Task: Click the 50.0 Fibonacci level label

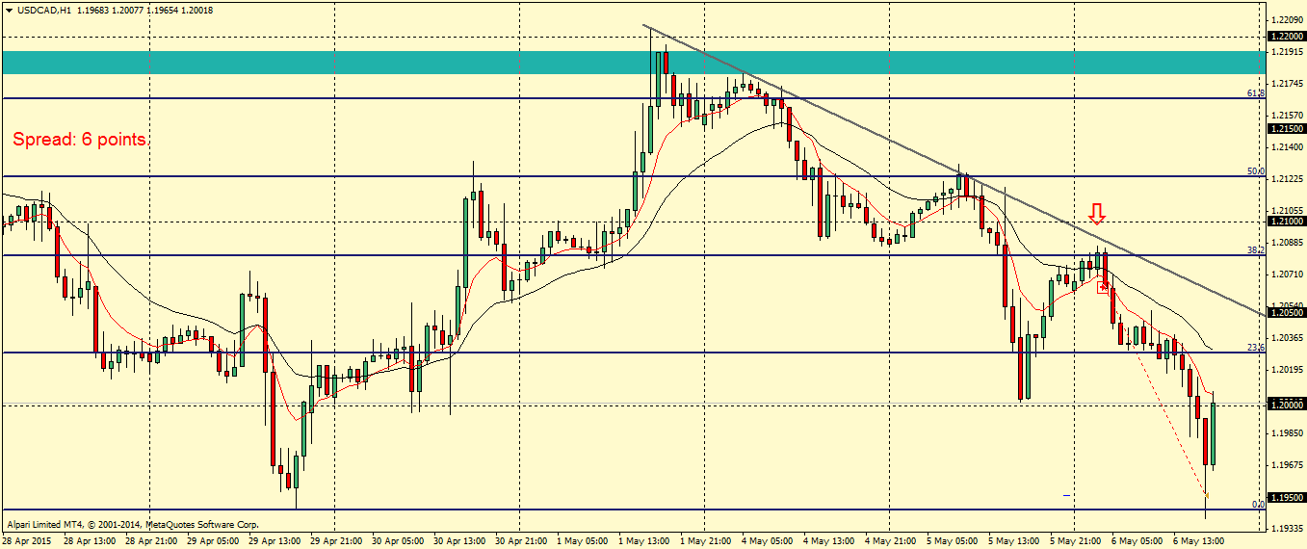Action: (x=1255, y=171)
